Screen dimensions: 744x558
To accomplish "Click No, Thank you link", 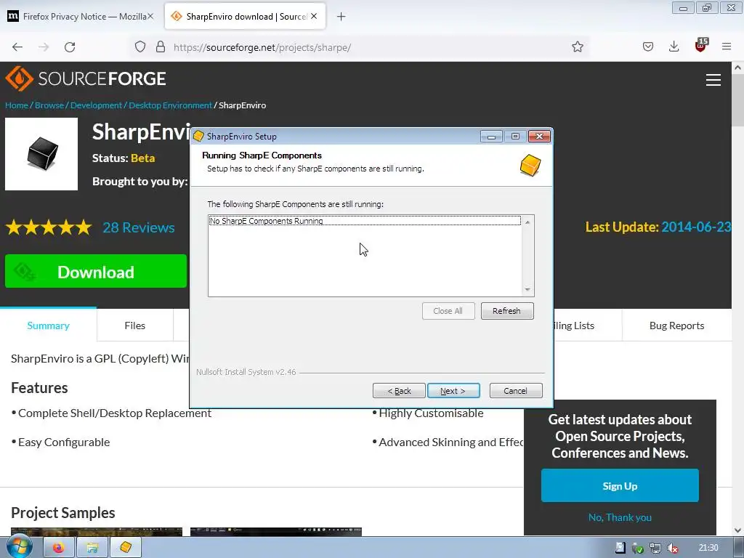I will (x=620, y=517).
